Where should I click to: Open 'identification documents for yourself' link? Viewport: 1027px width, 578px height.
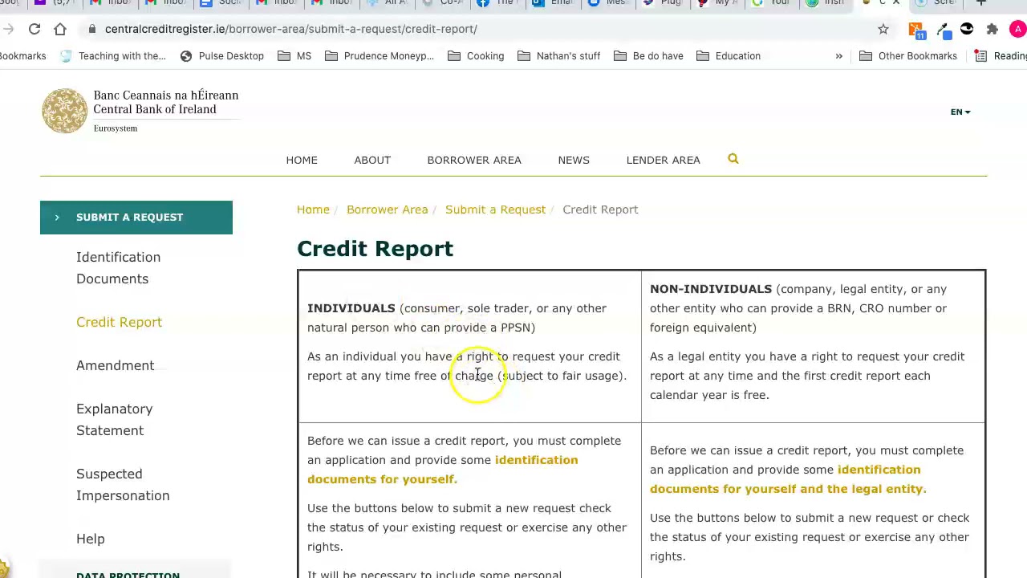coord(442,470)
